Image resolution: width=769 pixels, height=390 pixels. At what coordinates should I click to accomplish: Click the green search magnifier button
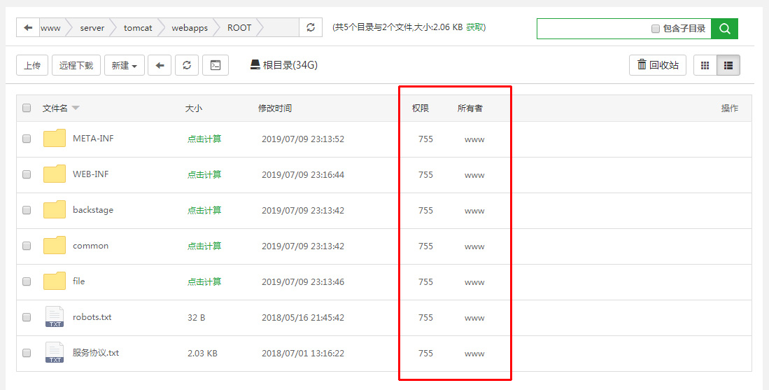tap(724, 29)
